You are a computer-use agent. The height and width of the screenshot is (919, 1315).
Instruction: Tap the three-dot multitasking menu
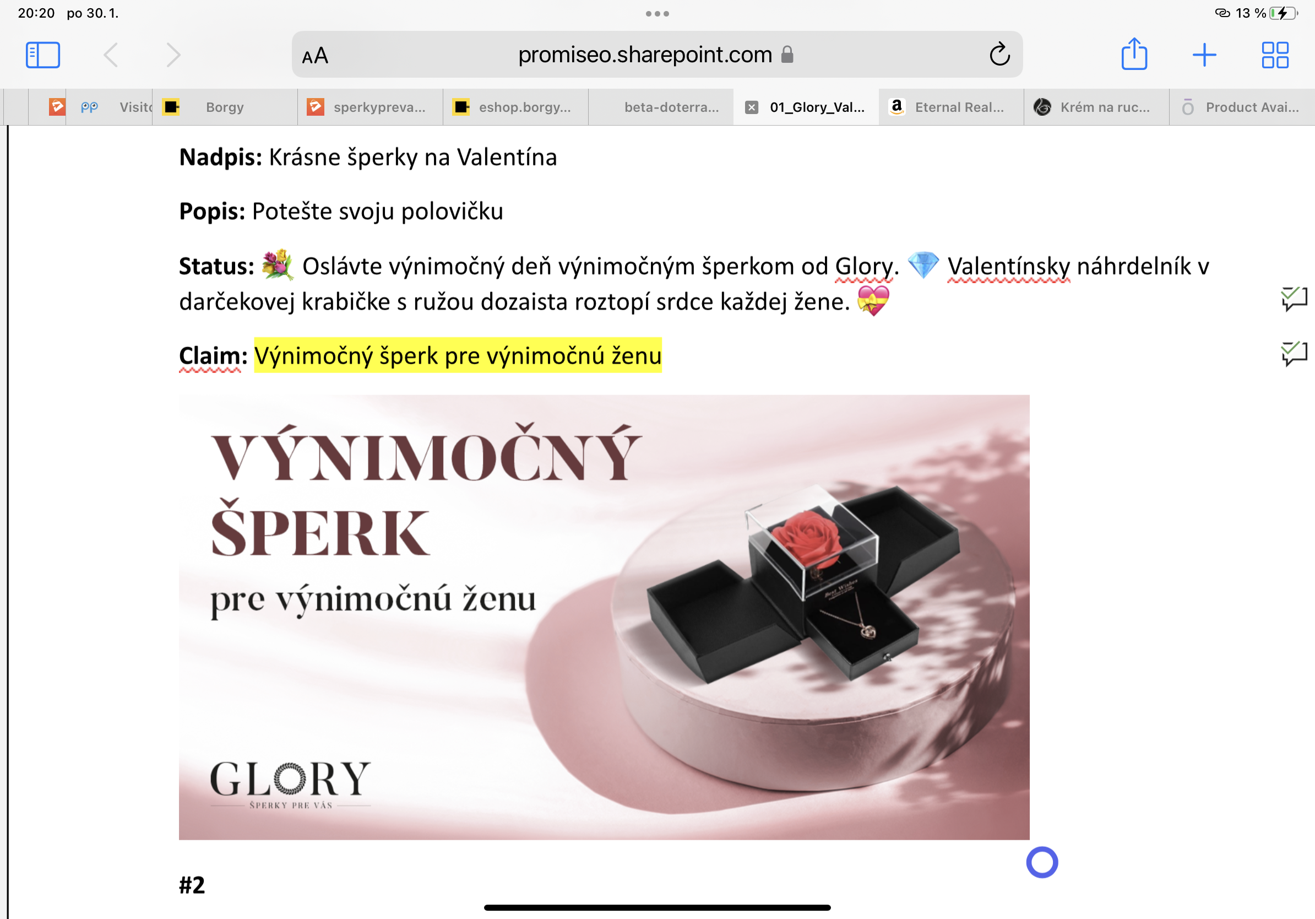coord(657,14)
